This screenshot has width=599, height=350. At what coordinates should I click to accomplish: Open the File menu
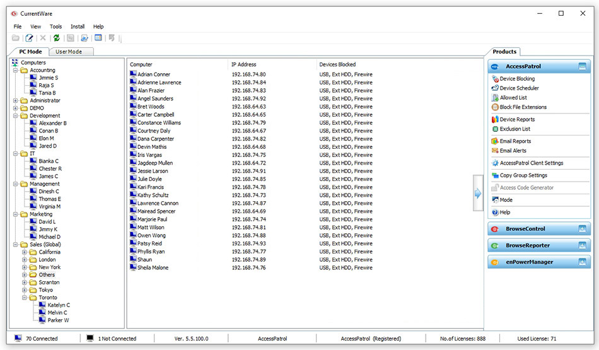click(18, 26)
